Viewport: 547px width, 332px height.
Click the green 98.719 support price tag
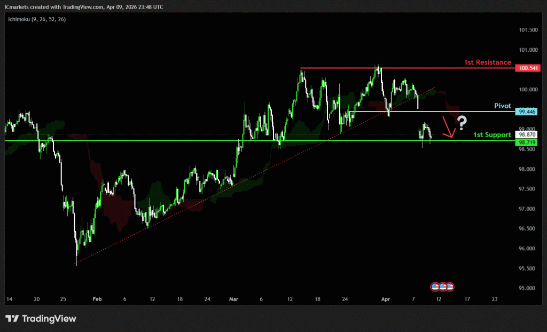[x=527, y=143]
